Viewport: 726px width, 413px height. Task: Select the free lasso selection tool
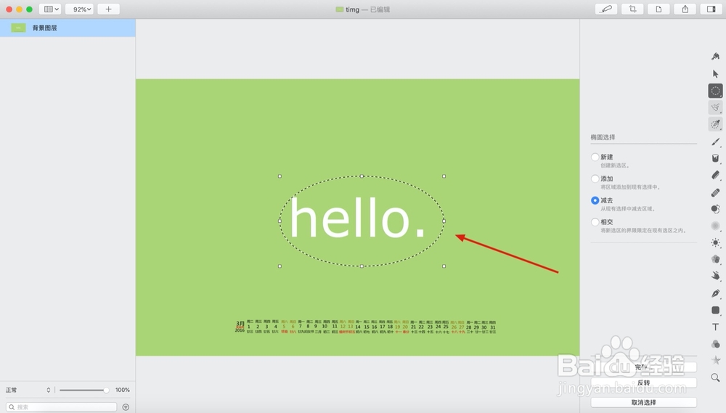point(715,107)
